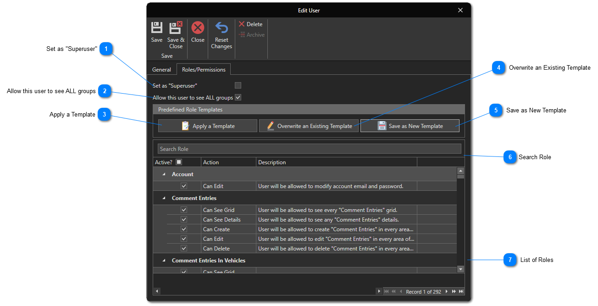
Task: Switch to the General tab
Action: pos(161,70)
